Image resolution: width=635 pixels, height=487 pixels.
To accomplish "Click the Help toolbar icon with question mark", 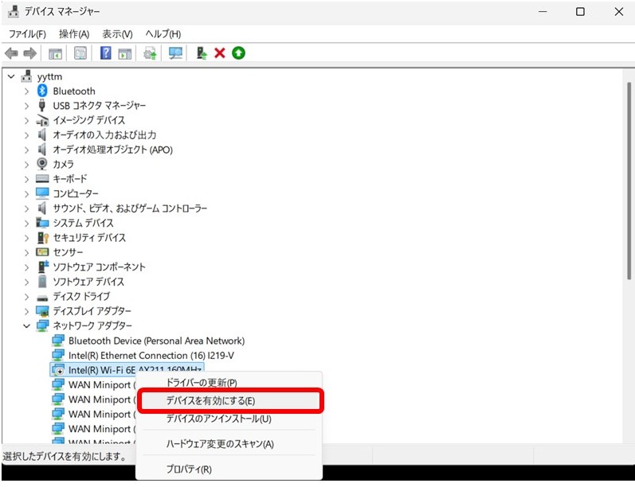I will coord(105,53).
